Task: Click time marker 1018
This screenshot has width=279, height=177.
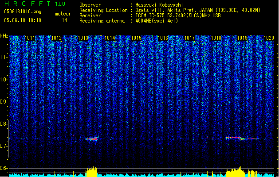Action: click(x=216, y=38)
